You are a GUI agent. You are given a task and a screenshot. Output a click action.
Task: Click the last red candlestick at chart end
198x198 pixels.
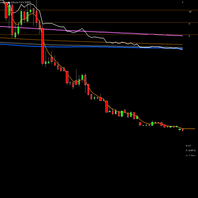tap(183, 130)
